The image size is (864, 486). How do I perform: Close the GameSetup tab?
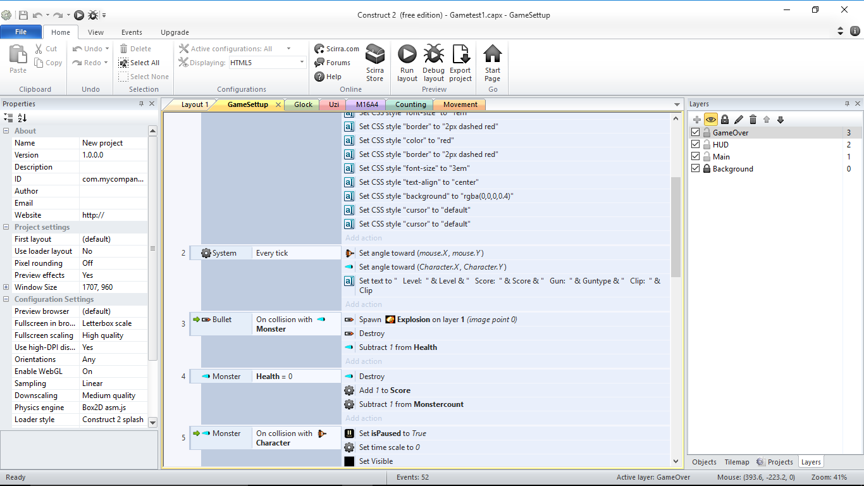pyautogui.click(x=278, y=105)
